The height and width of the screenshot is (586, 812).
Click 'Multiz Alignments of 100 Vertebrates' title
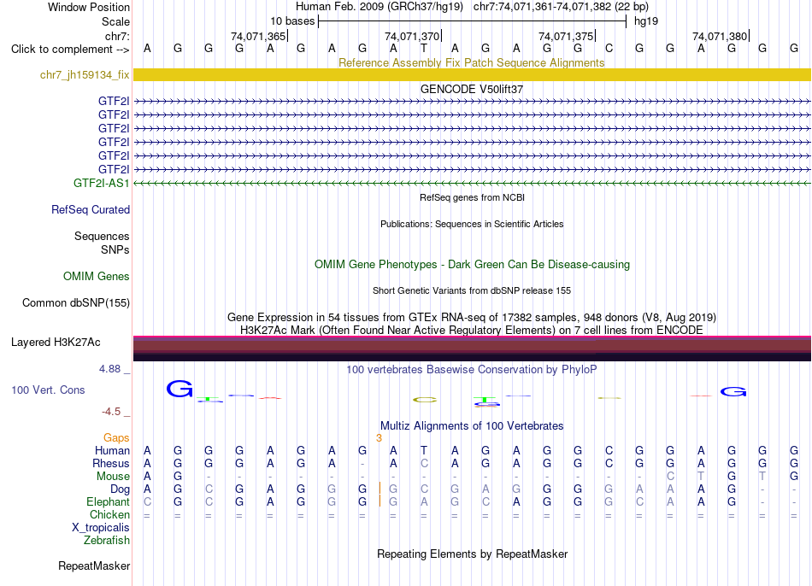(x=472, y=425)
